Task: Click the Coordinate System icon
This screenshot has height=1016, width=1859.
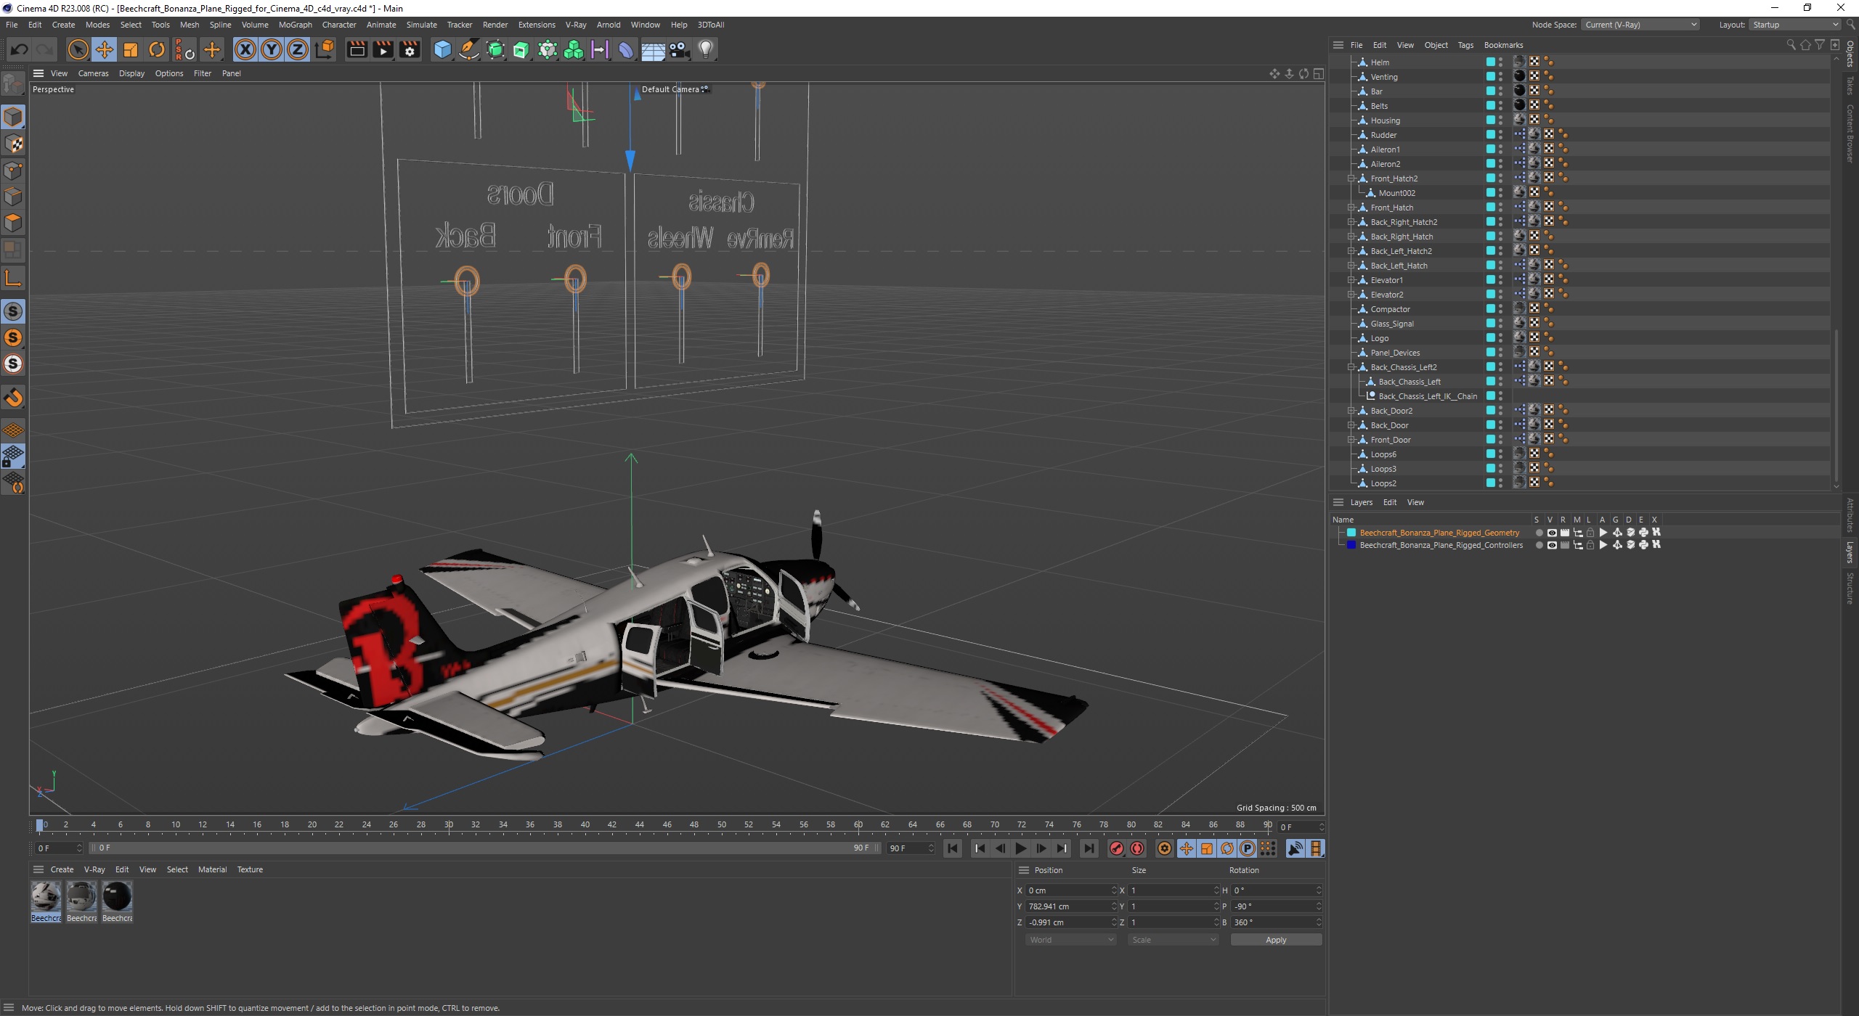Action: (325, 49)
